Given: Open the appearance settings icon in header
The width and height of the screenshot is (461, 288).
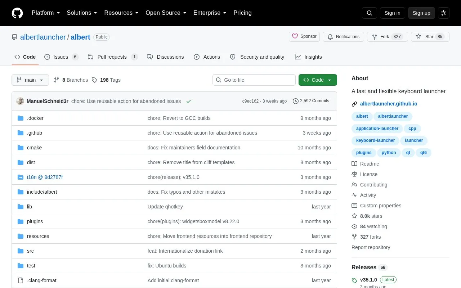Looking at the screenshot, I should pos(444,13).
